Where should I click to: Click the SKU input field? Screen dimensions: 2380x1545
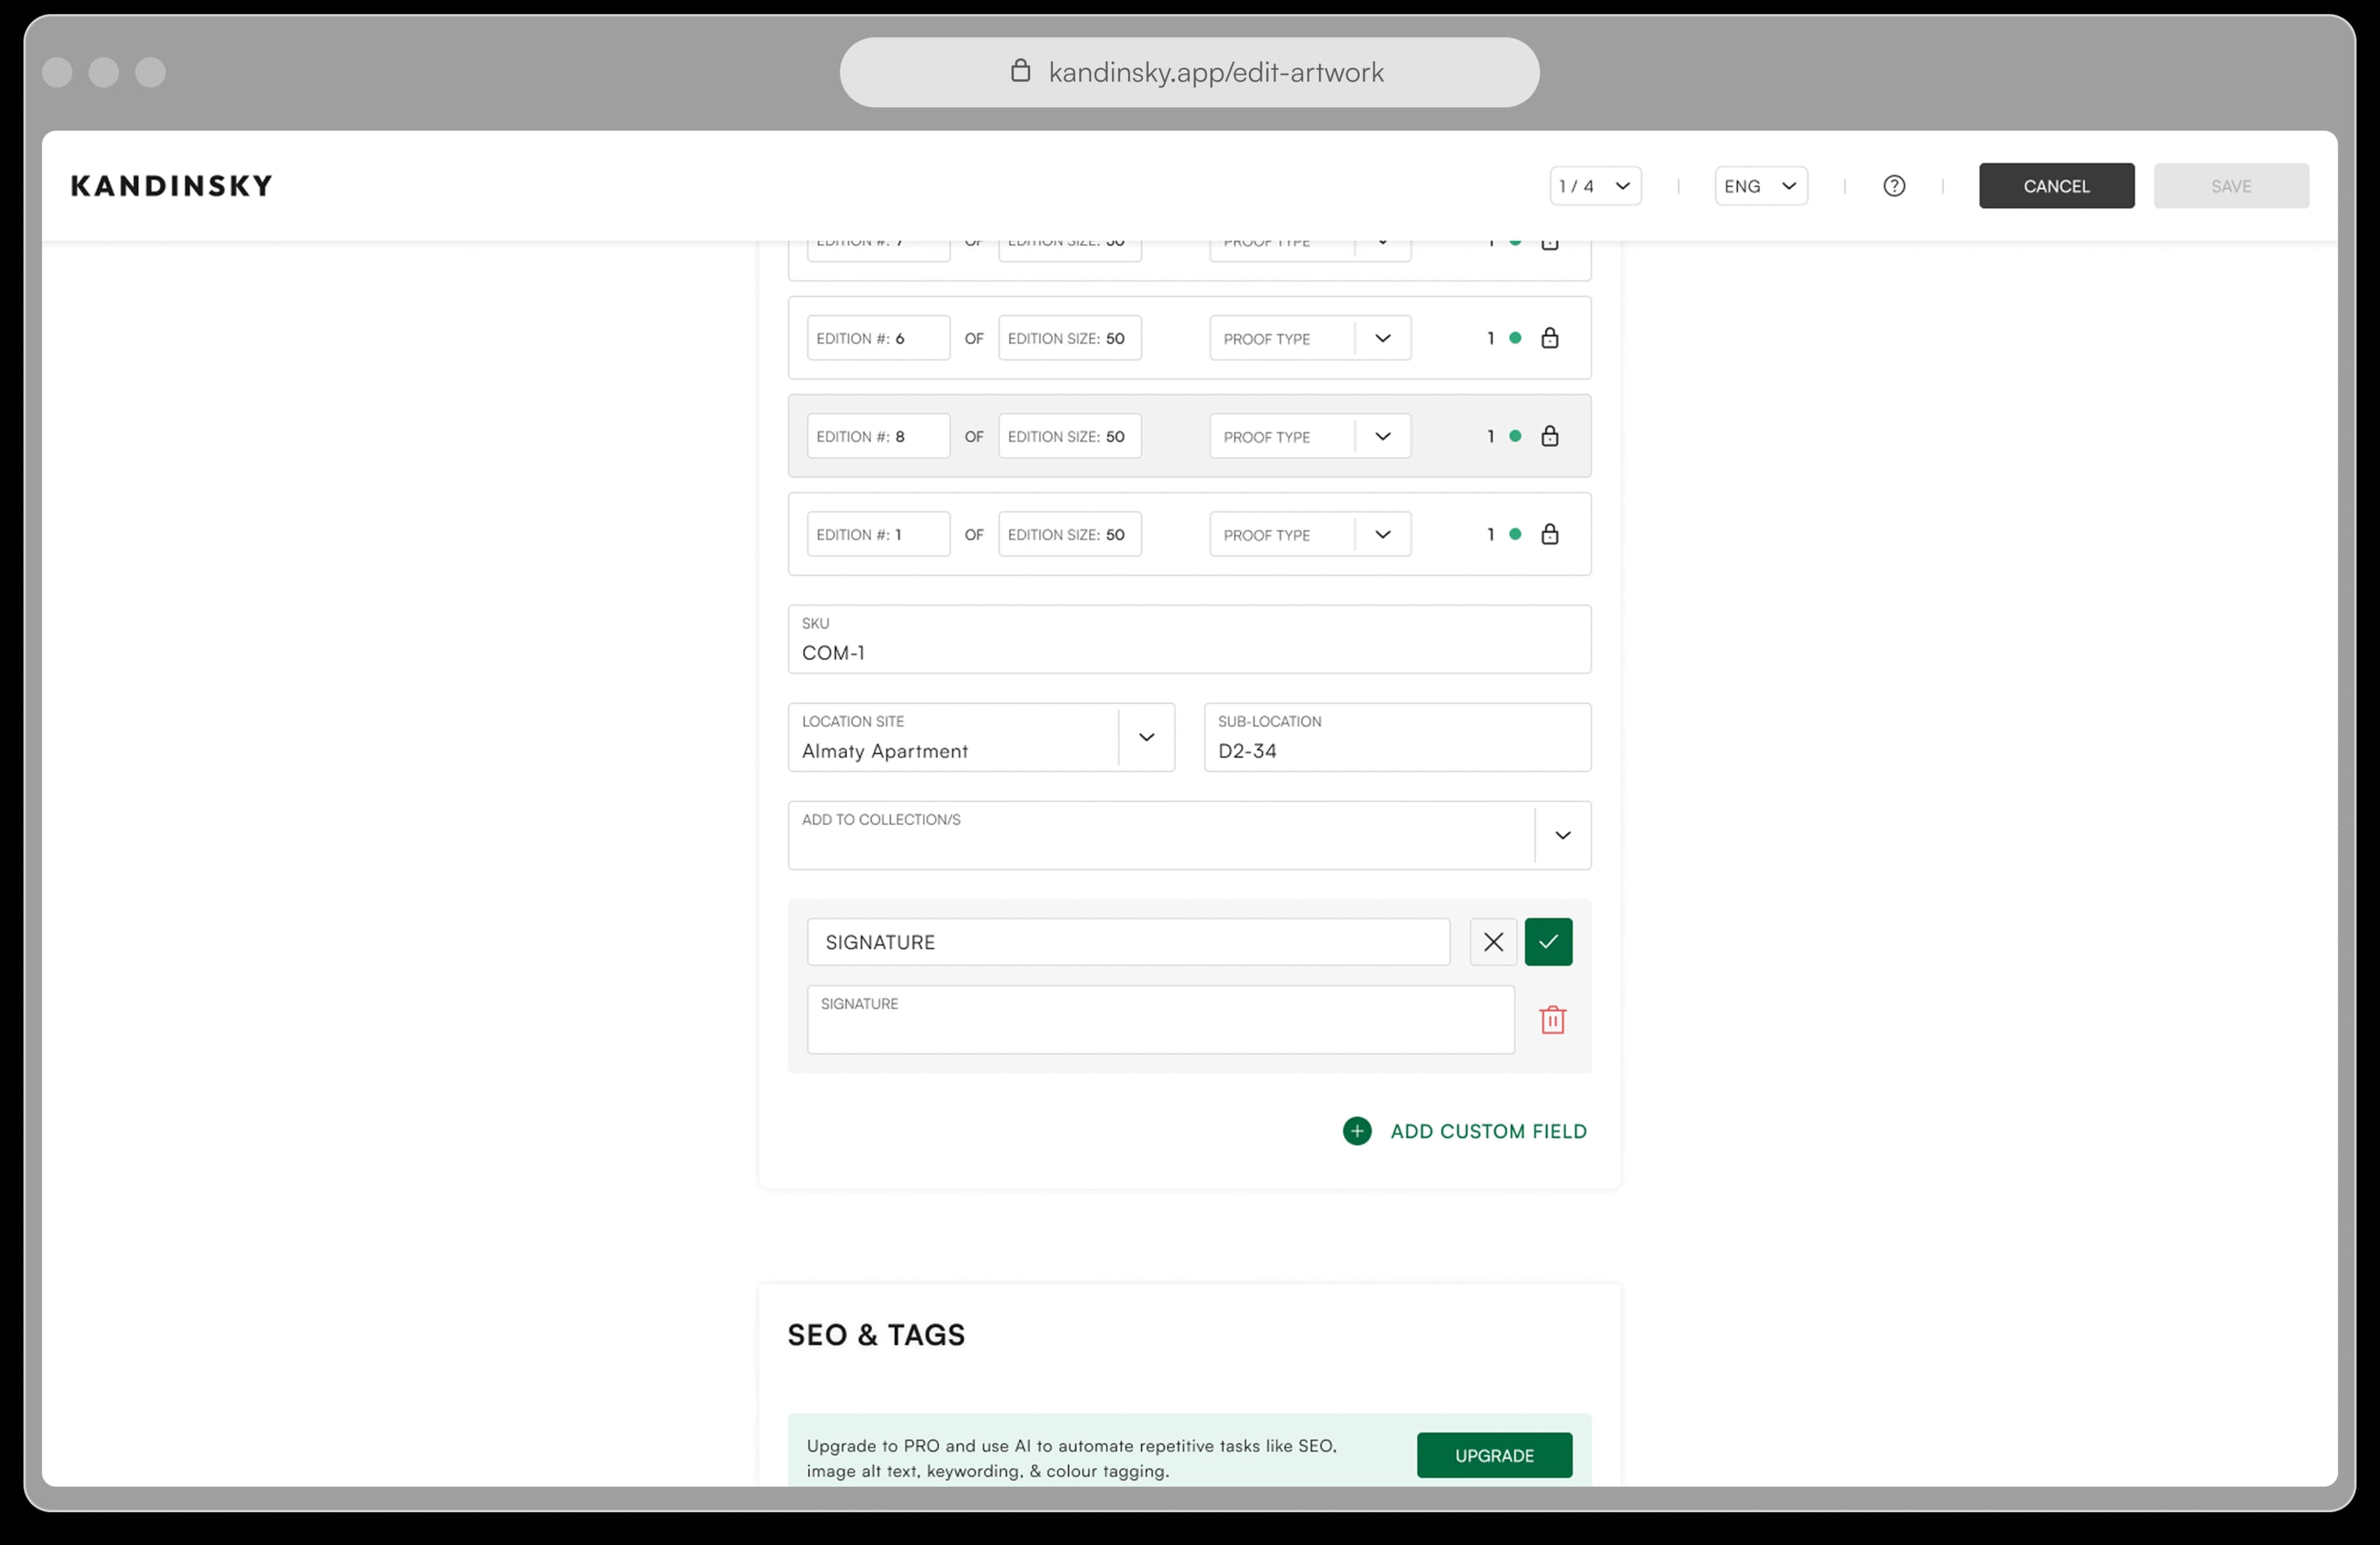click(1189, 639)
